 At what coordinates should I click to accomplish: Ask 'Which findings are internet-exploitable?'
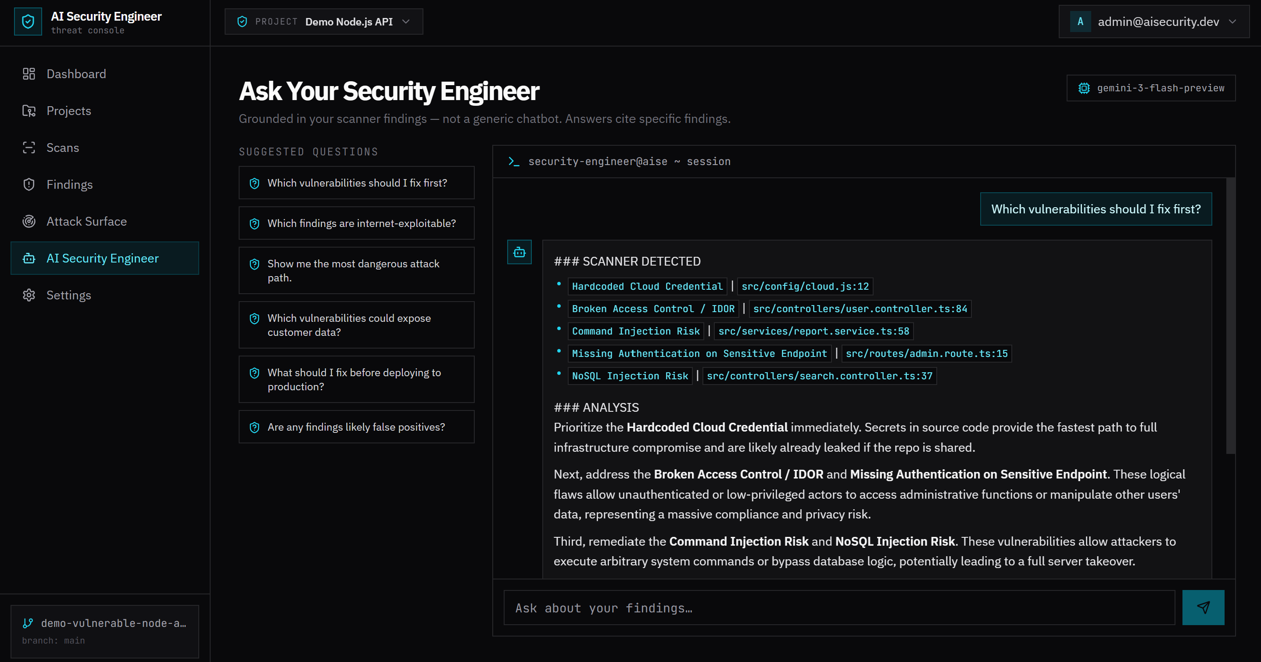click(x=356, y=223)
